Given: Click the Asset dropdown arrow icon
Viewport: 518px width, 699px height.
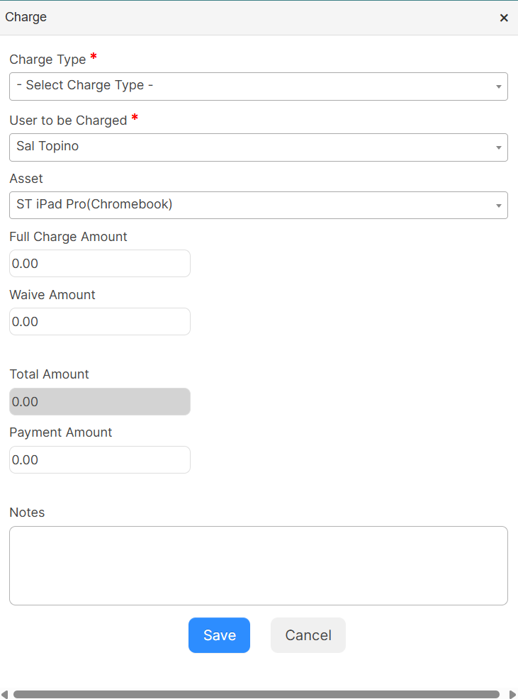Looking at the screenshot, I should tap(498, 206).
